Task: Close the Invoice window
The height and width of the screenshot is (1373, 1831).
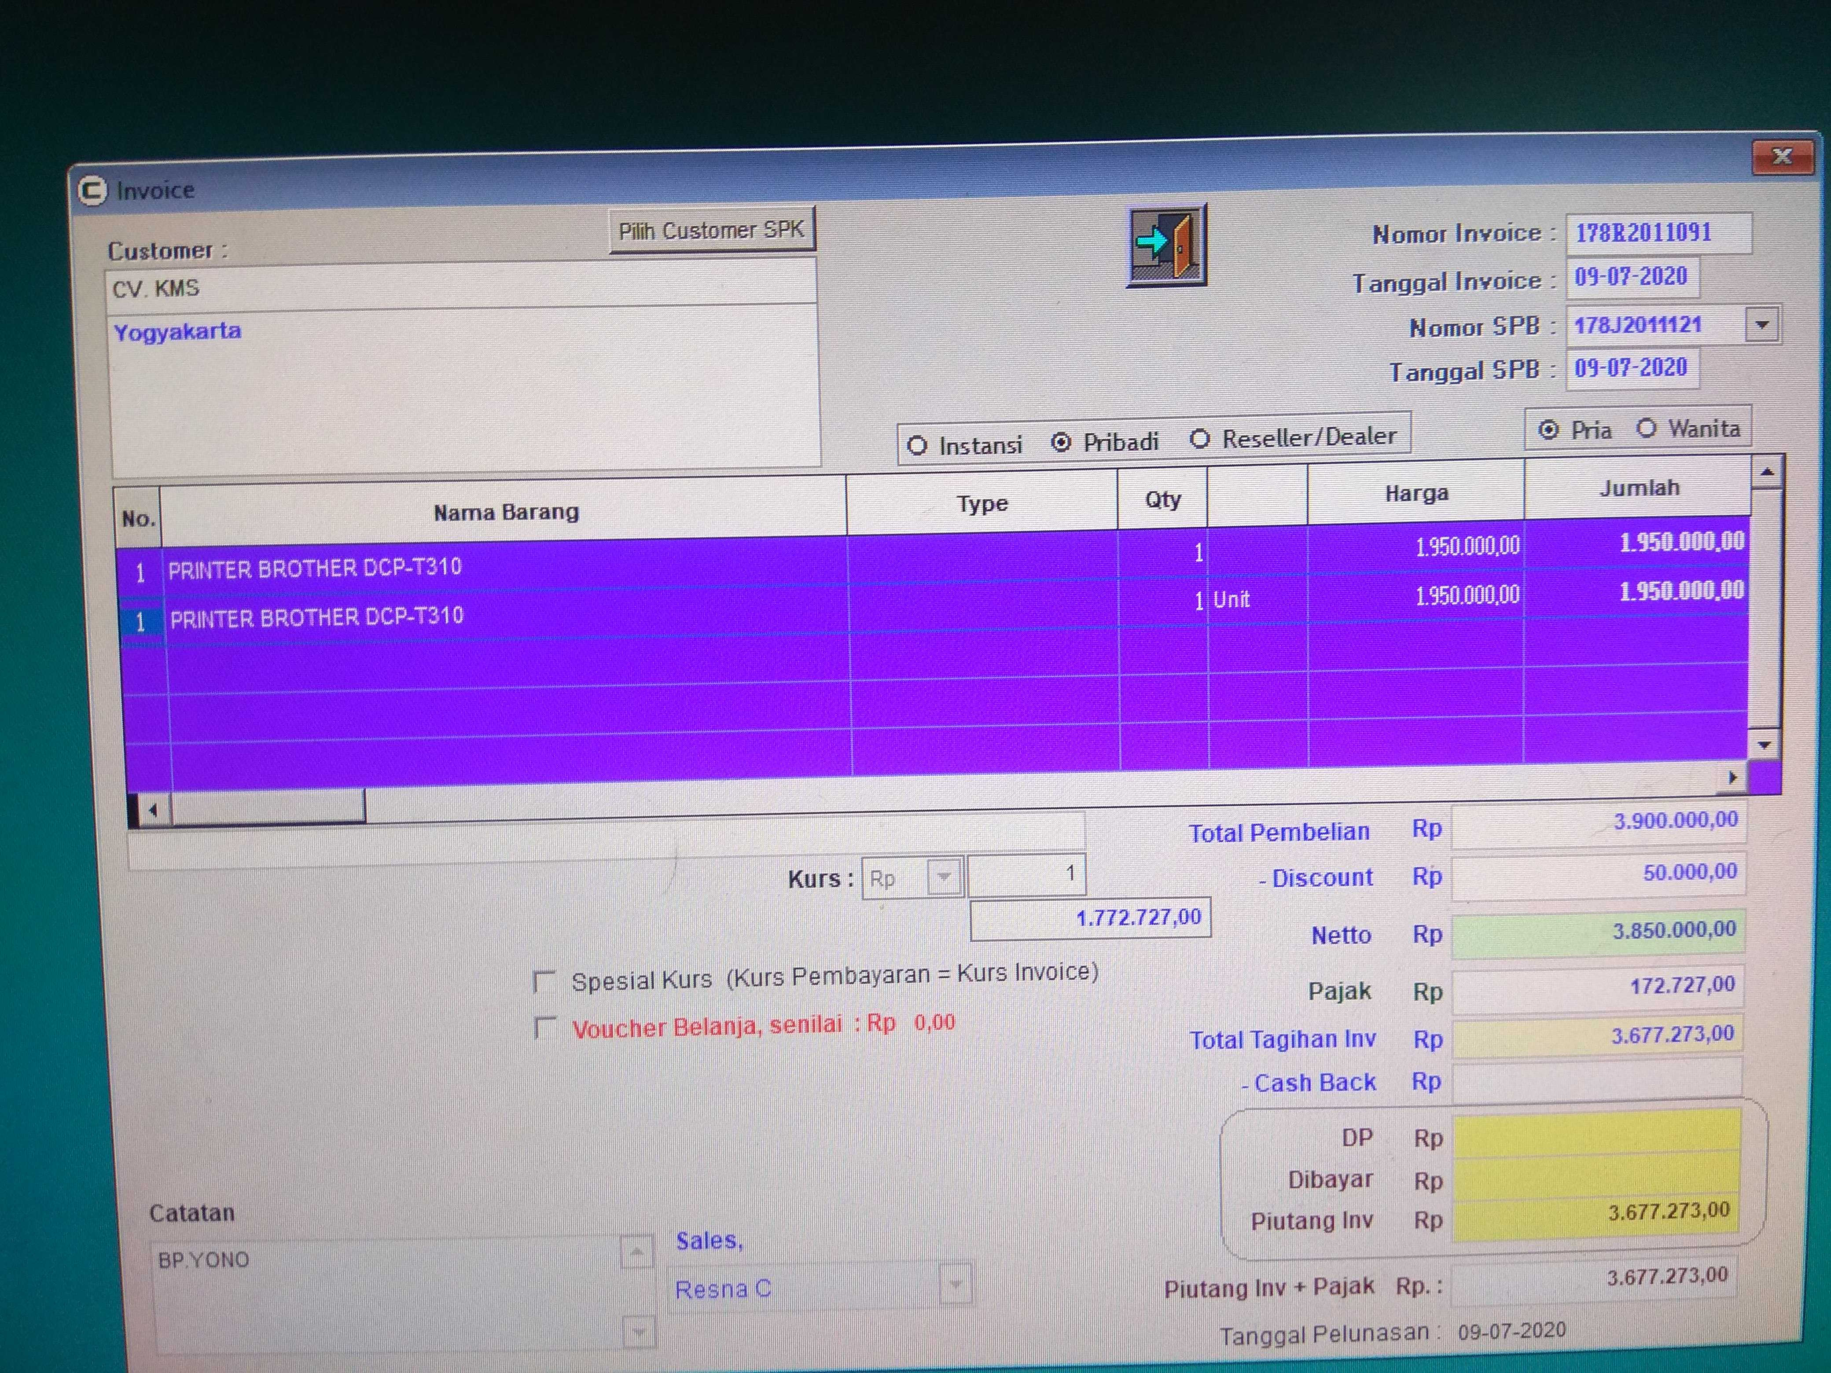Action: [x=1782, y=157]
